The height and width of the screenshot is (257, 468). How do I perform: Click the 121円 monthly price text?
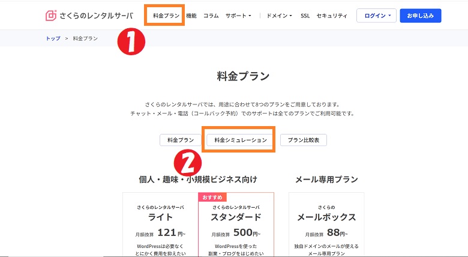(x=172, y=232)
